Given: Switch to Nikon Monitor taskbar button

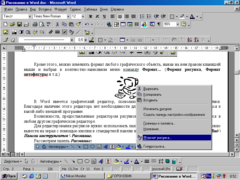Looking at the screenshot, I should point(82,176).
